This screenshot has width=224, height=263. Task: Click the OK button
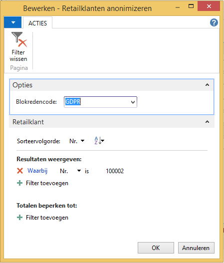156,248
